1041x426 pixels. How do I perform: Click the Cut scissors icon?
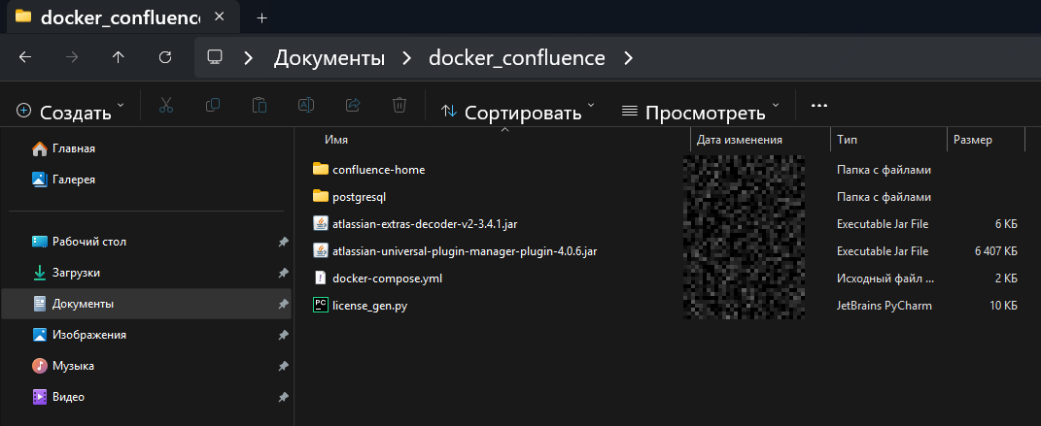pos(166,106)
